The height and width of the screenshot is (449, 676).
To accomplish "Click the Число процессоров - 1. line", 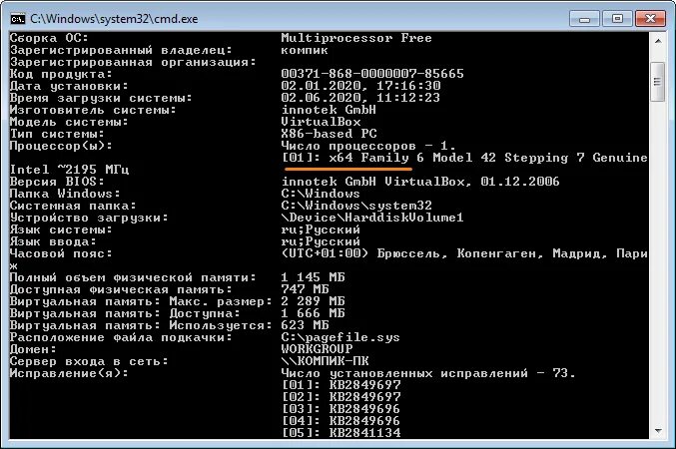I will (368, 146).
